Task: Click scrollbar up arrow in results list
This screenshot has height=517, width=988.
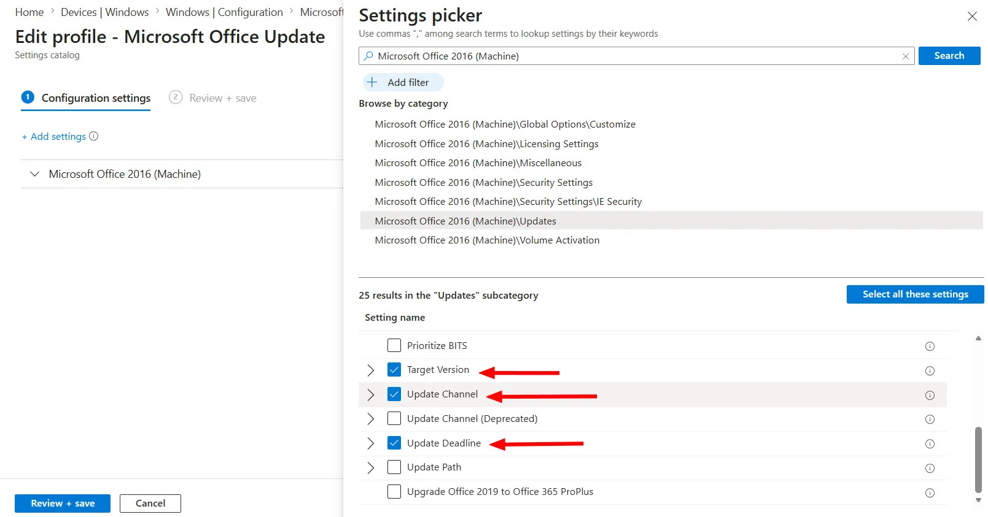Action: pyautogui.click(x=978, y=339)
